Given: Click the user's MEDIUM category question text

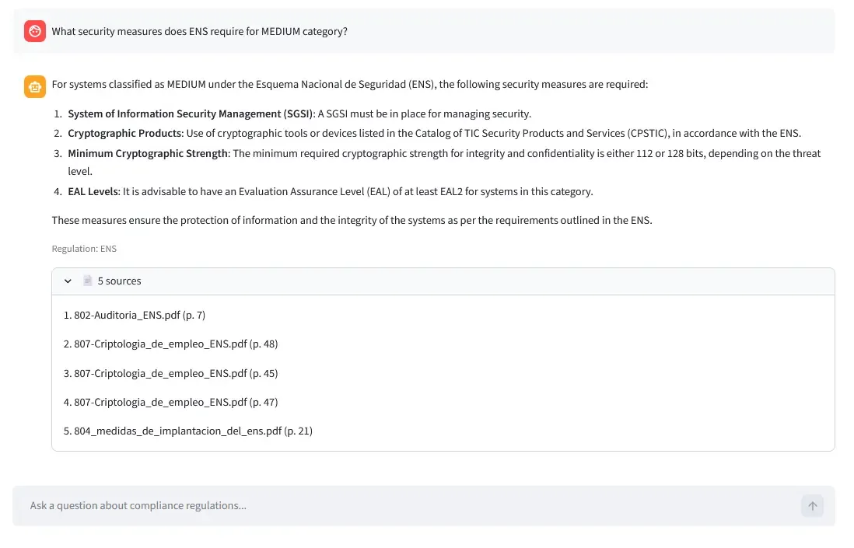Looking at the screenshot, I should (200, 32).
